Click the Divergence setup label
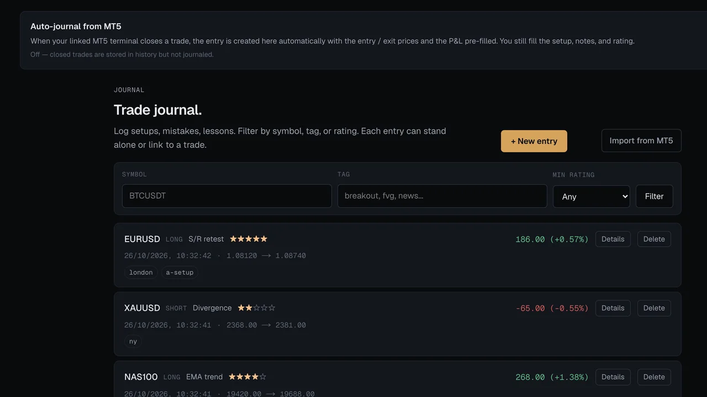This screenshot has height=397, width=707. coord(212,308)
